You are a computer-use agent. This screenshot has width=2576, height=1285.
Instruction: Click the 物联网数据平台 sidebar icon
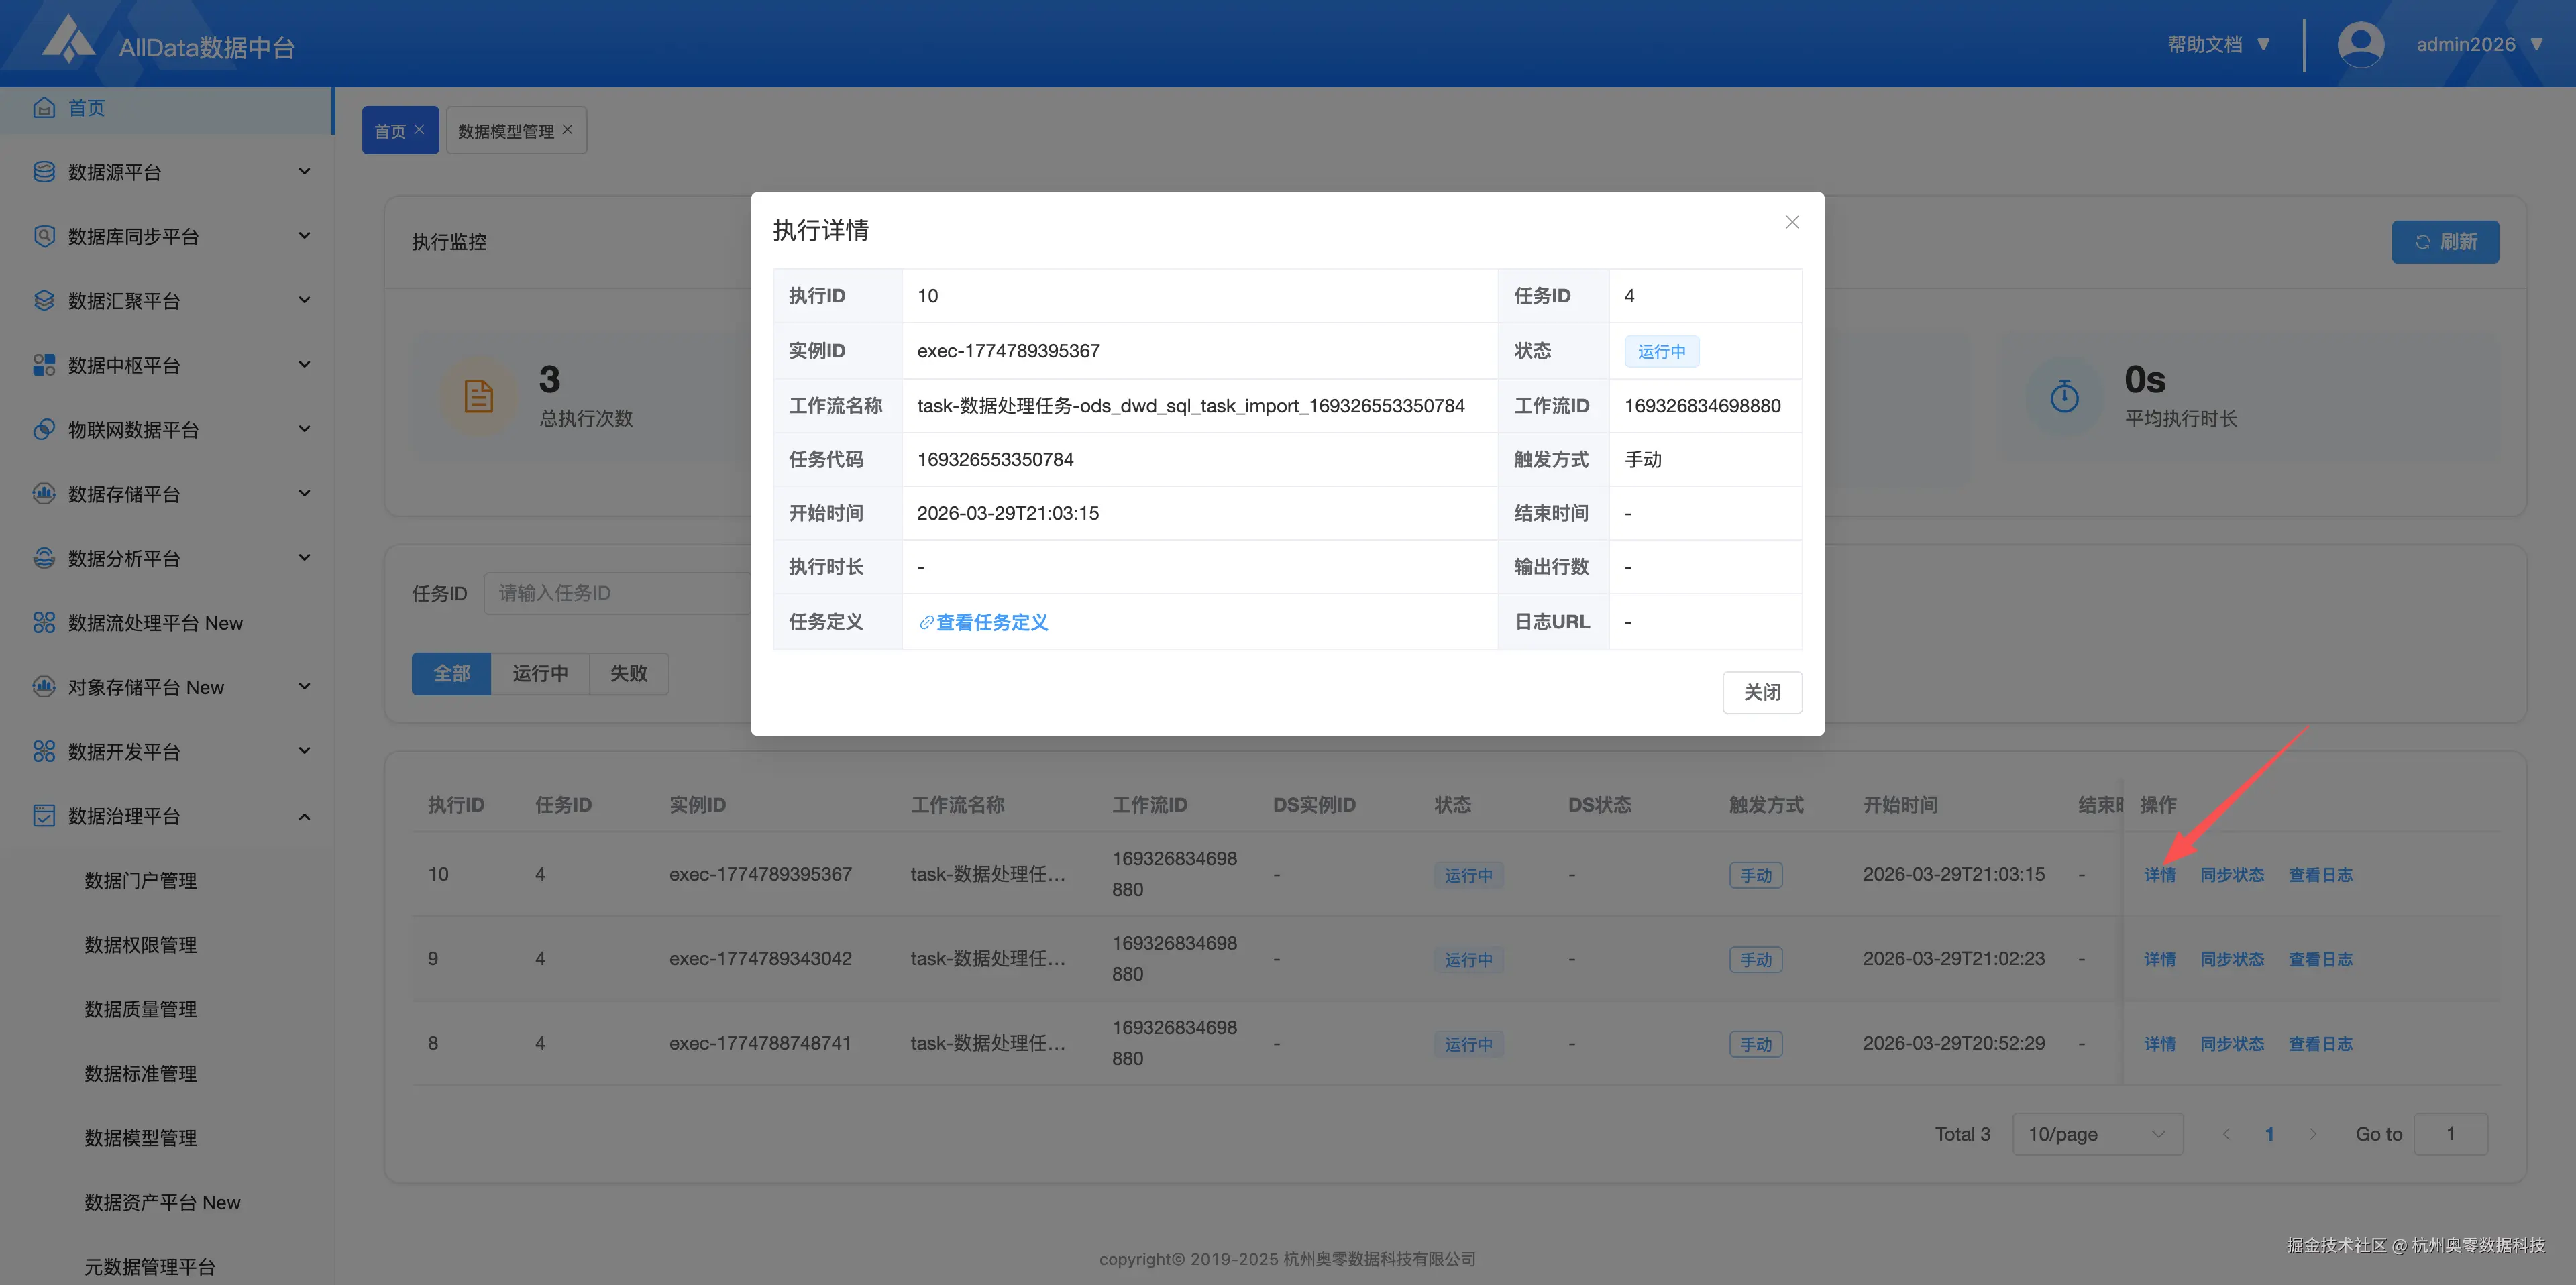pyautogui.click(x=43, y=429)
